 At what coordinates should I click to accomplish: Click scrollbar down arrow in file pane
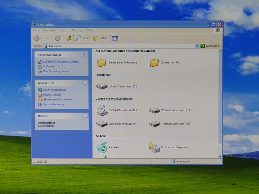click(x=220, y=156)
